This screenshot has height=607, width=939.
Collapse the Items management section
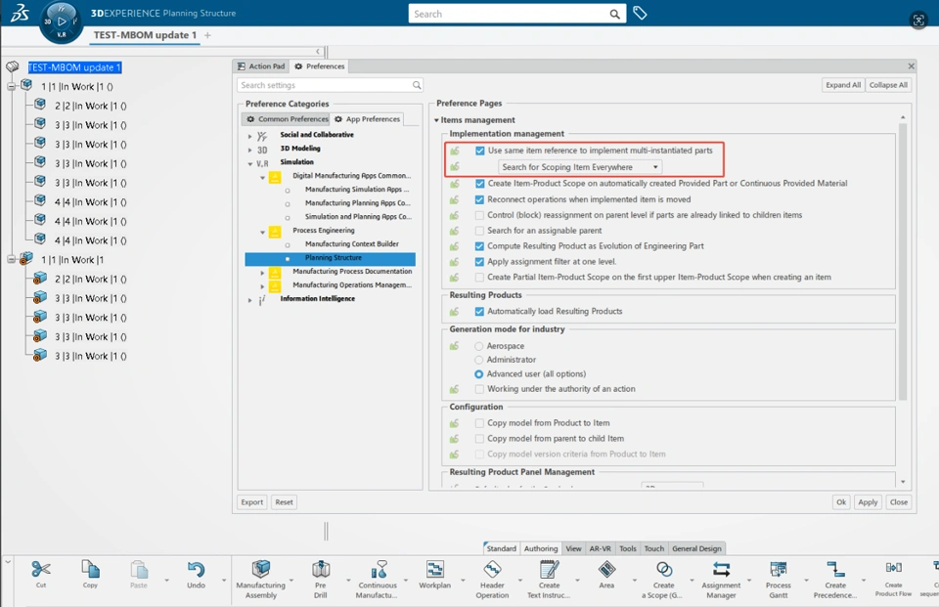(x=436, y=119)
